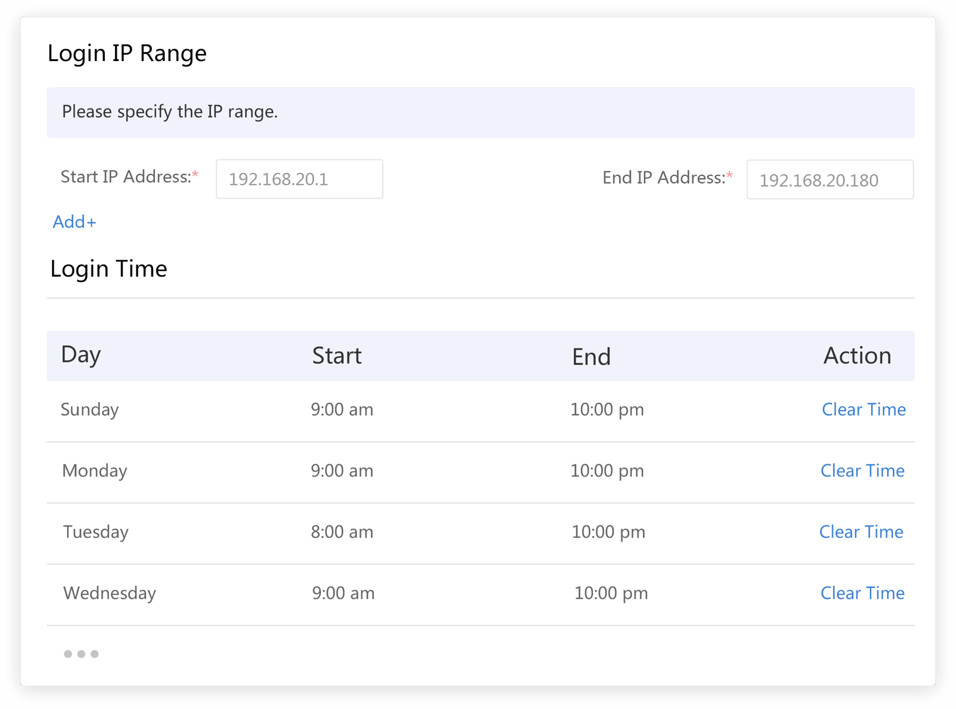Click the End IP Address input field
The width and height of the screenshot is (956, 709).
[x=829, y=180]
